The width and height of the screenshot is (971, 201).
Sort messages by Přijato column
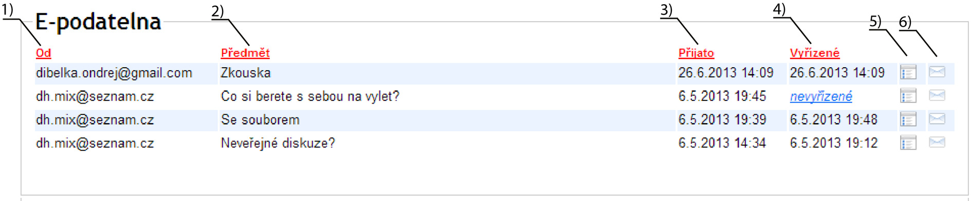[696, 53]
